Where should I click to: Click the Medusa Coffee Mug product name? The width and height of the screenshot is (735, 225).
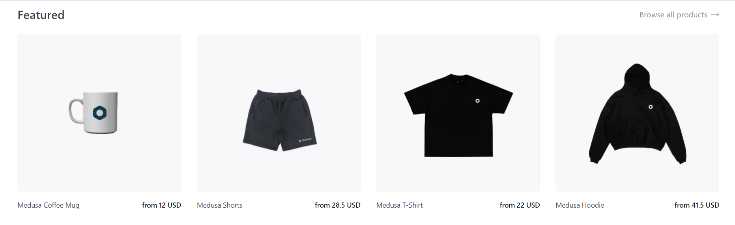49,205
